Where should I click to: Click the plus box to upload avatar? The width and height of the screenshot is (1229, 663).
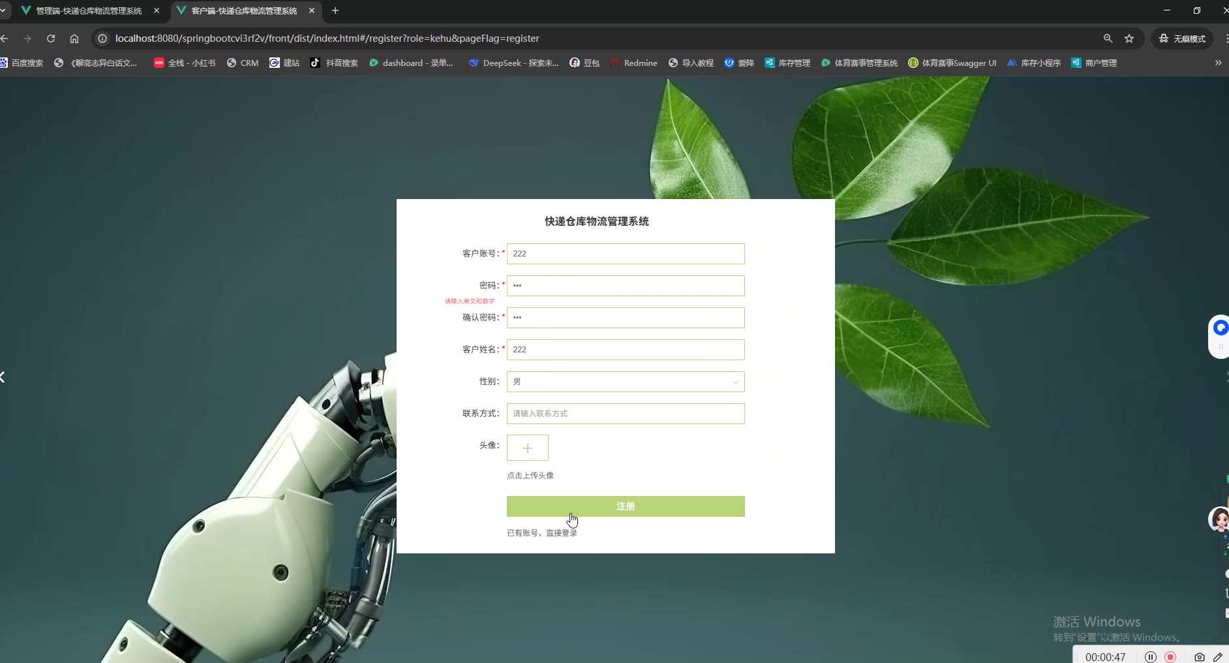click(x=528, y=448)
